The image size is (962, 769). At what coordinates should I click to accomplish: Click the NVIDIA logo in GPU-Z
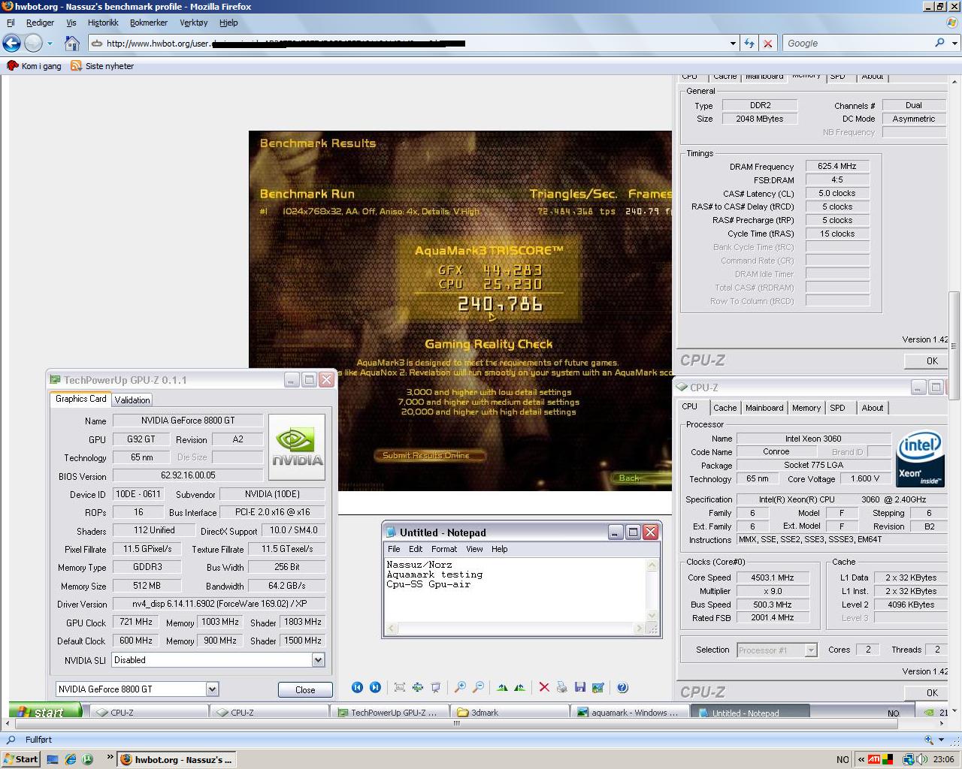297,448
